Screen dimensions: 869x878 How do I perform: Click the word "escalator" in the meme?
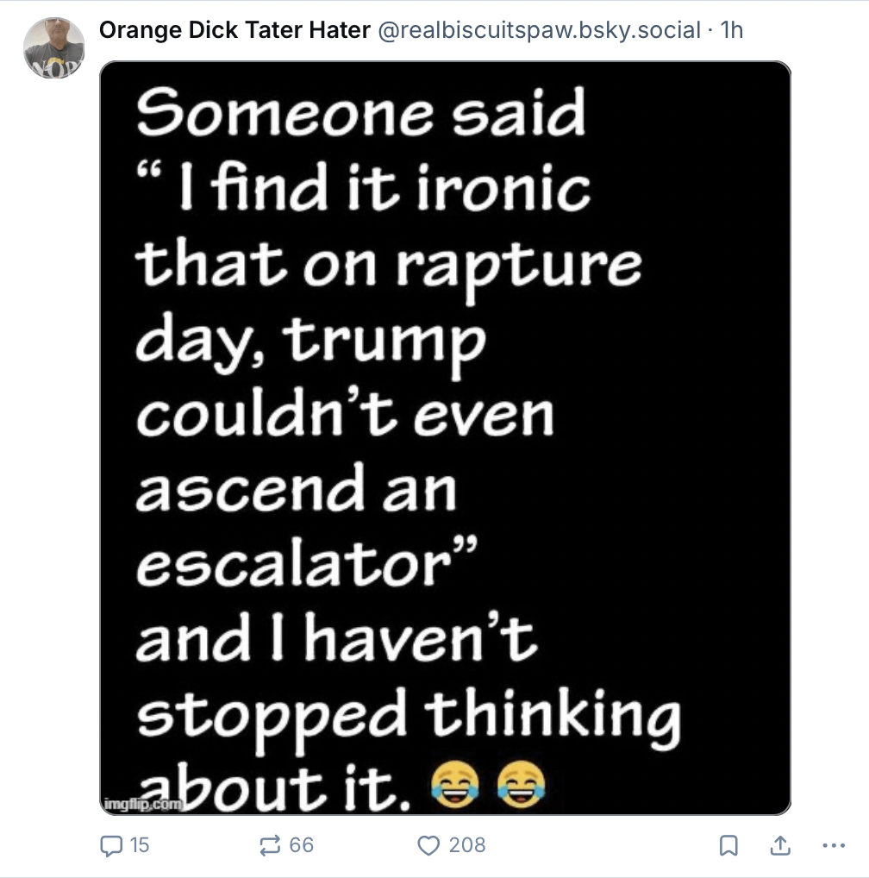pos(294,563)
